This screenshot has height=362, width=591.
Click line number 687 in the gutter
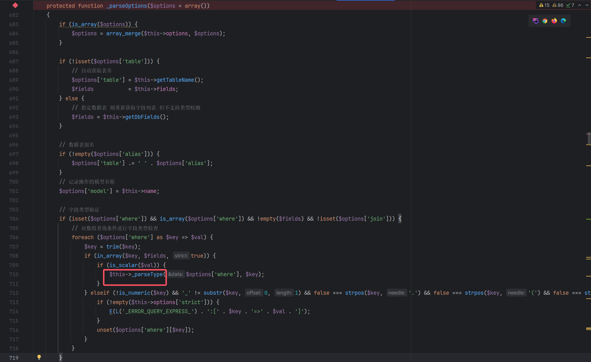(x=14, y=61)
